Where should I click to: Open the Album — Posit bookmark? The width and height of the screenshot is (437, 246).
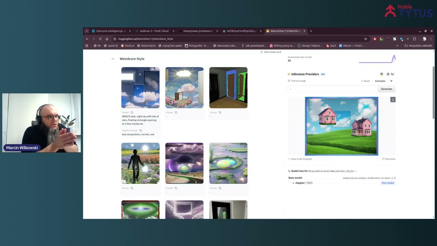pyautogui.click(x=352, y=45)
